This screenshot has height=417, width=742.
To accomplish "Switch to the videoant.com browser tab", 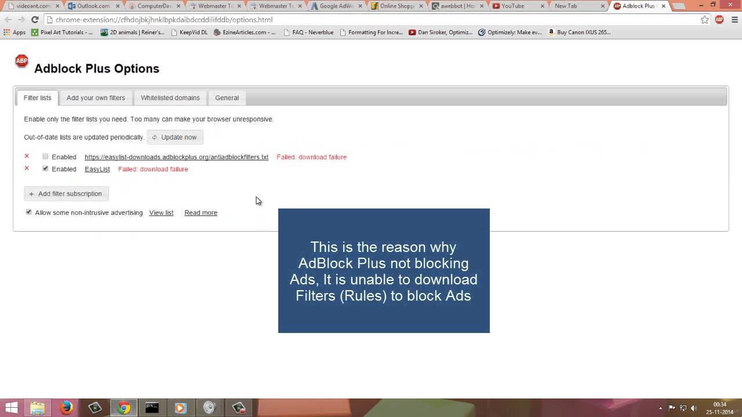I will point(31,6).
